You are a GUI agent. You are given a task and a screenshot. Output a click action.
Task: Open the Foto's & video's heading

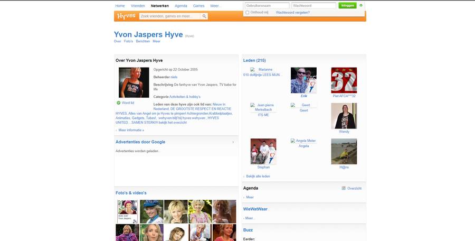(x=131, y=193)
